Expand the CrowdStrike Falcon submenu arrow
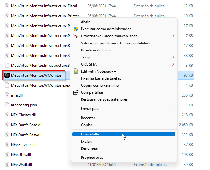The width and height of the screenshot is (210, 170). point(173,36)
